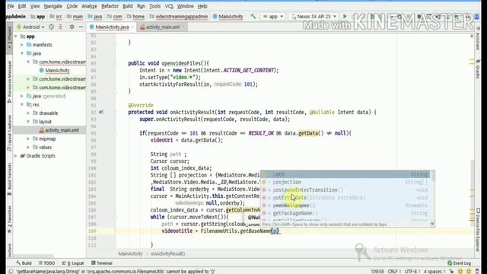
Task: Open the Layout Captures side tab
Action: click(9, 133)
